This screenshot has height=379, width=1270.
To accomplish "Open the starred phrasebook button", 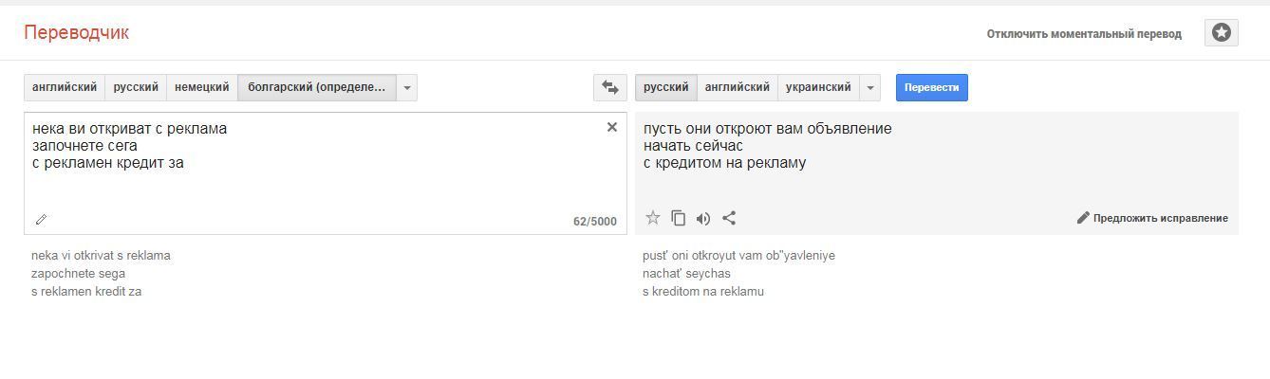I will [x=1222, y=33].
